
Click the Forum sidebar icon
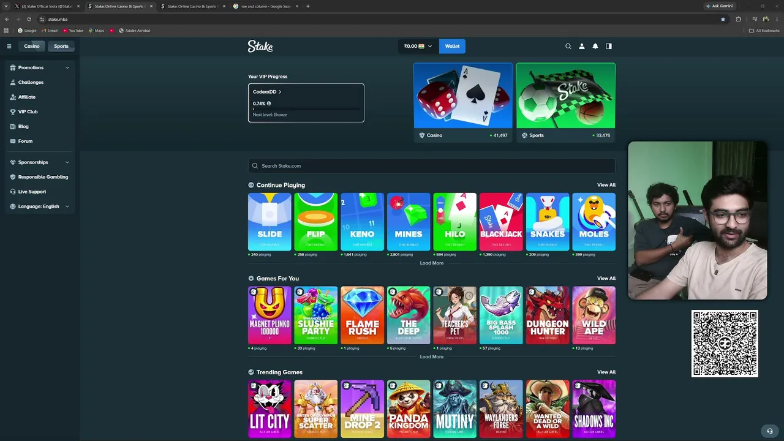[13, 141]
